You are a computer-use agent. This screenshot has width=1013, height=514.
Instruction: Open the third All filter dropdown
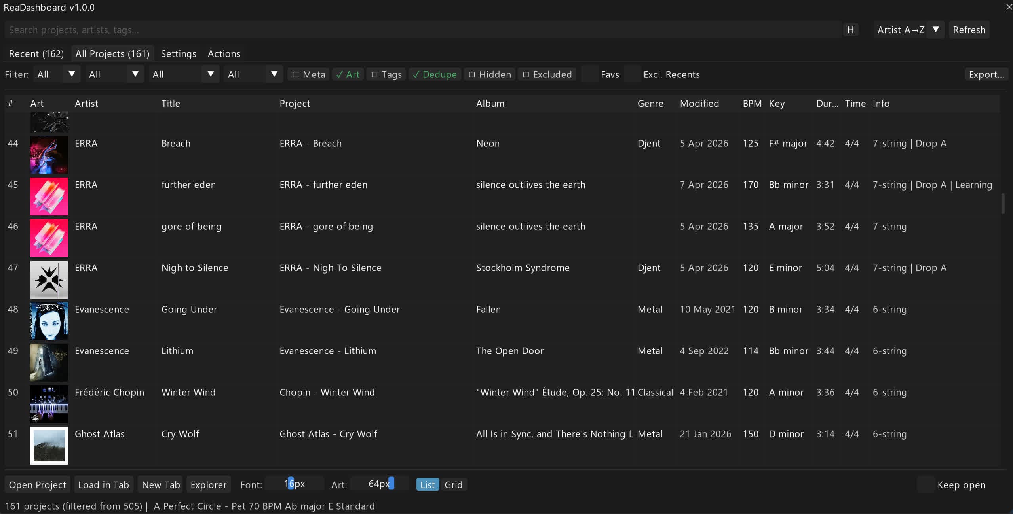coord(184,74)
